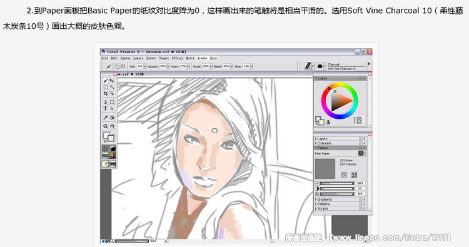Image resolution: width=469 pixels, height=247 pixels.
Task: Click the Soft Vine Charcoal variant icon
Action: click(x=320, y=66)
